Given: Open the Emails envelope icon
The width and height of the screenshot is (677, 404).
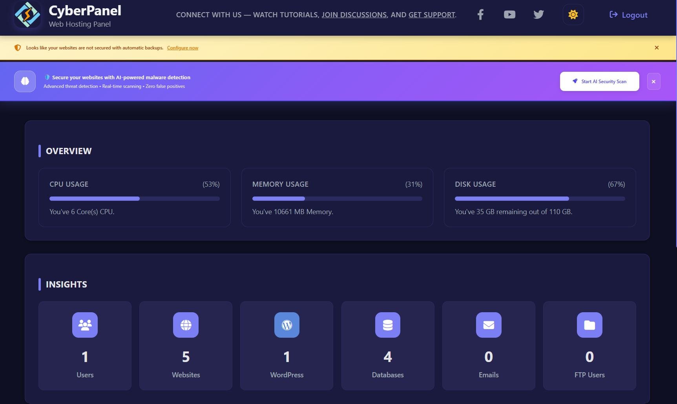Looking at the screenshot, I should pyautogui.click(x=489, y=325).
